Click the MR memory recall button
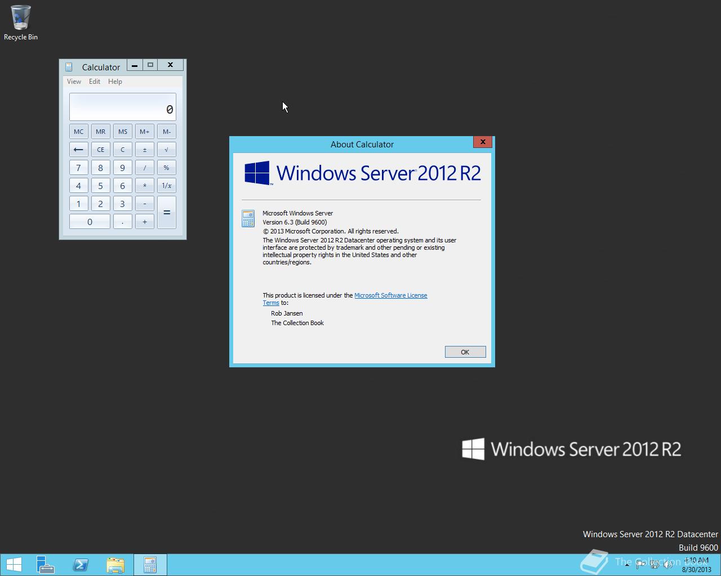Image resolution: width=721 pixels, height=576 pixels. [100, 132]
